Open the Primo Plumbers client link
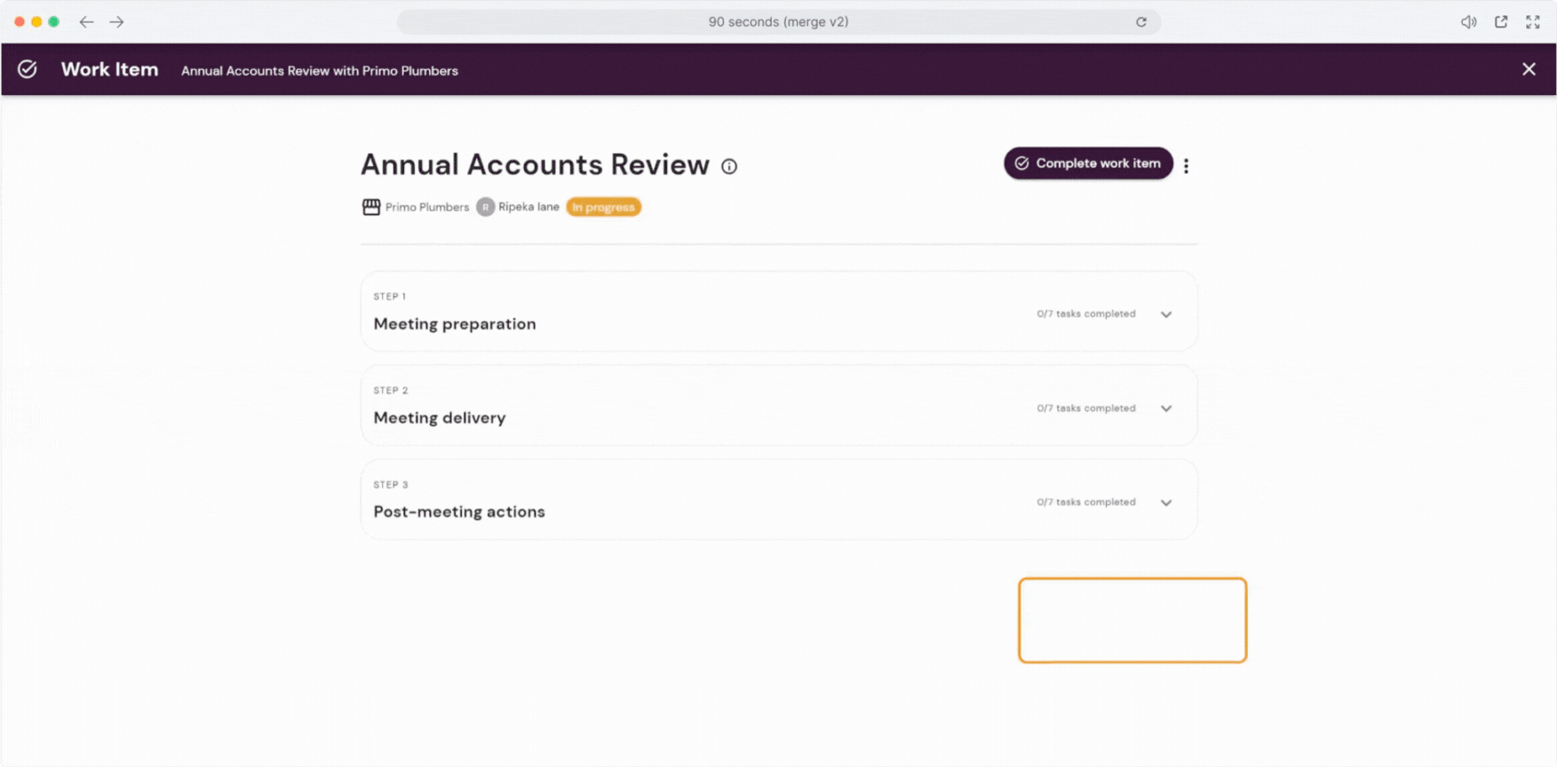 (426, 207)
